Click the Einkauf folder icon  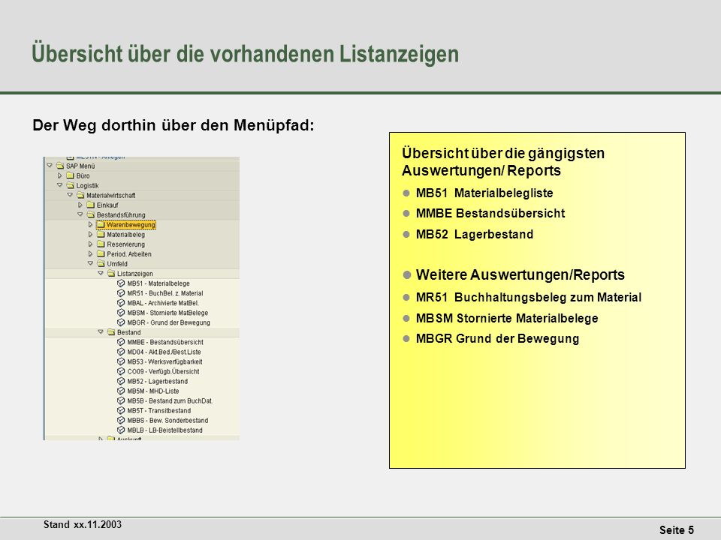tap(90, 205)
